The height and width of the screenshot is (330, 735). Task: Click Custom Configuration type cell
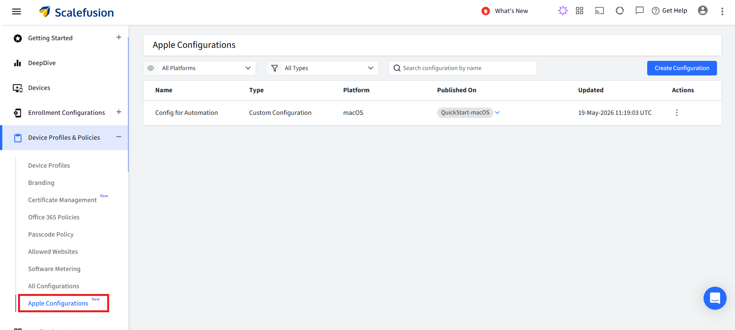pyautogui.click(x=280, y=113)
